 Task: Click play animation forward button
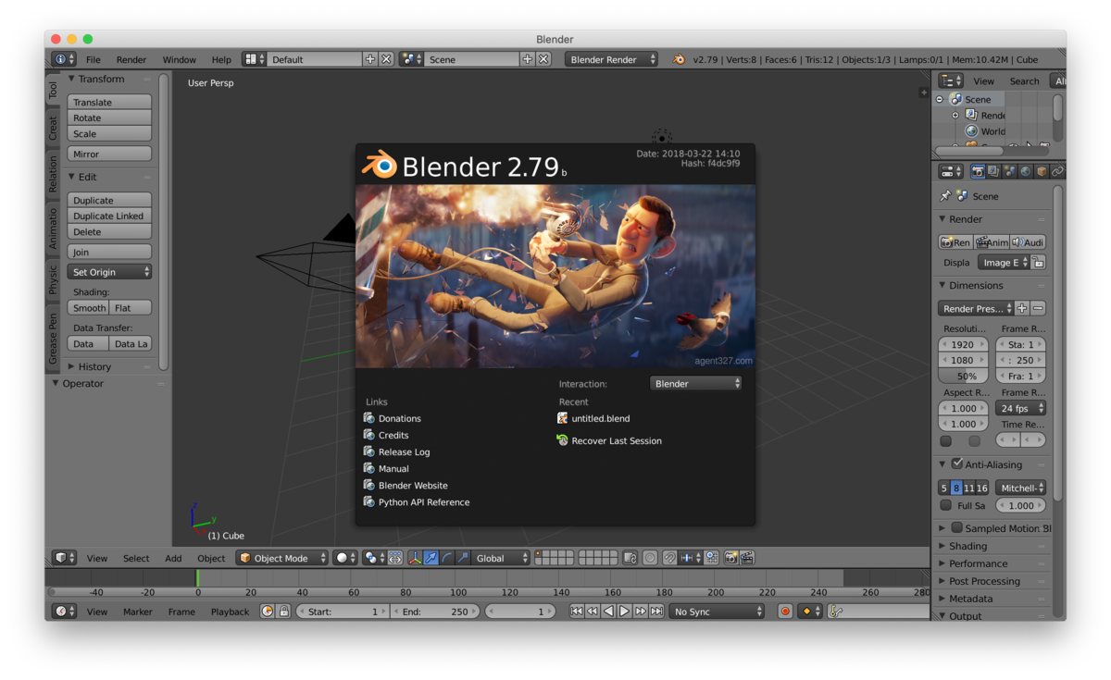coord(624,612)
